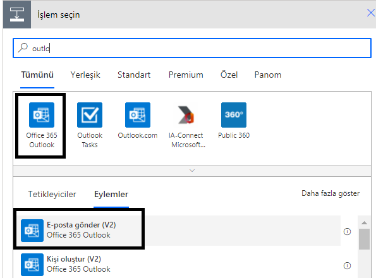Expand the connector list with the chevron
376x278 pixels.
coord(192,171)
